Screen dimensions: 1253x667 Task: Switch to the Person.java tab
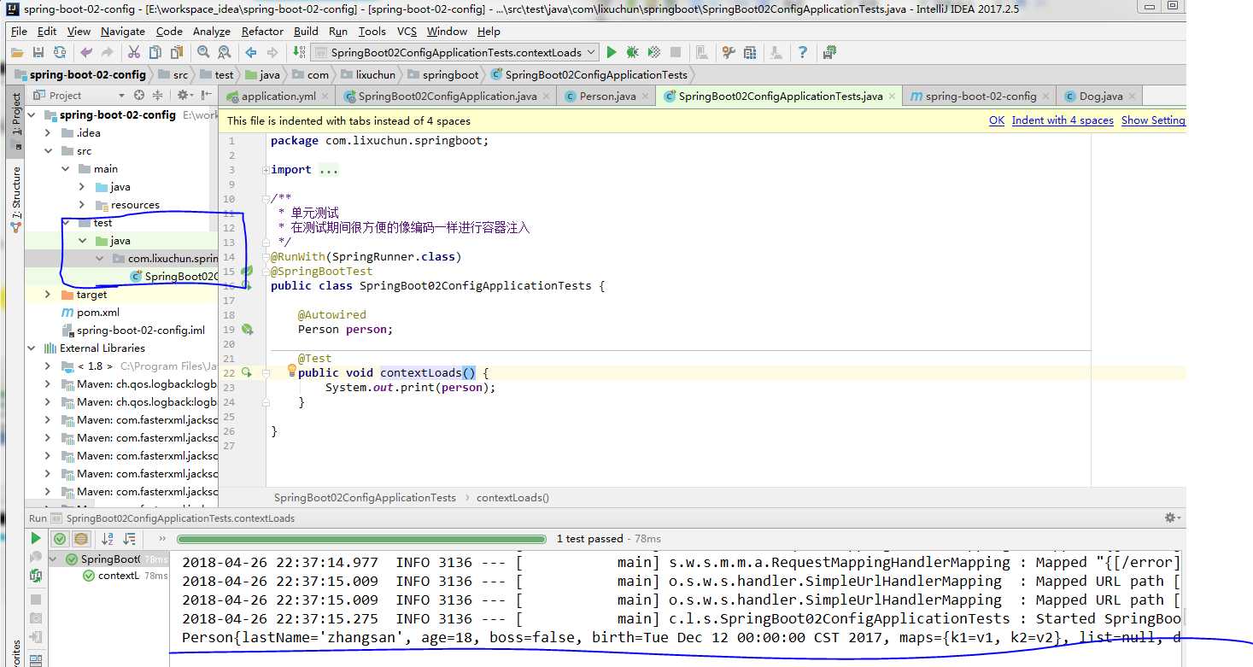[606, 97]
